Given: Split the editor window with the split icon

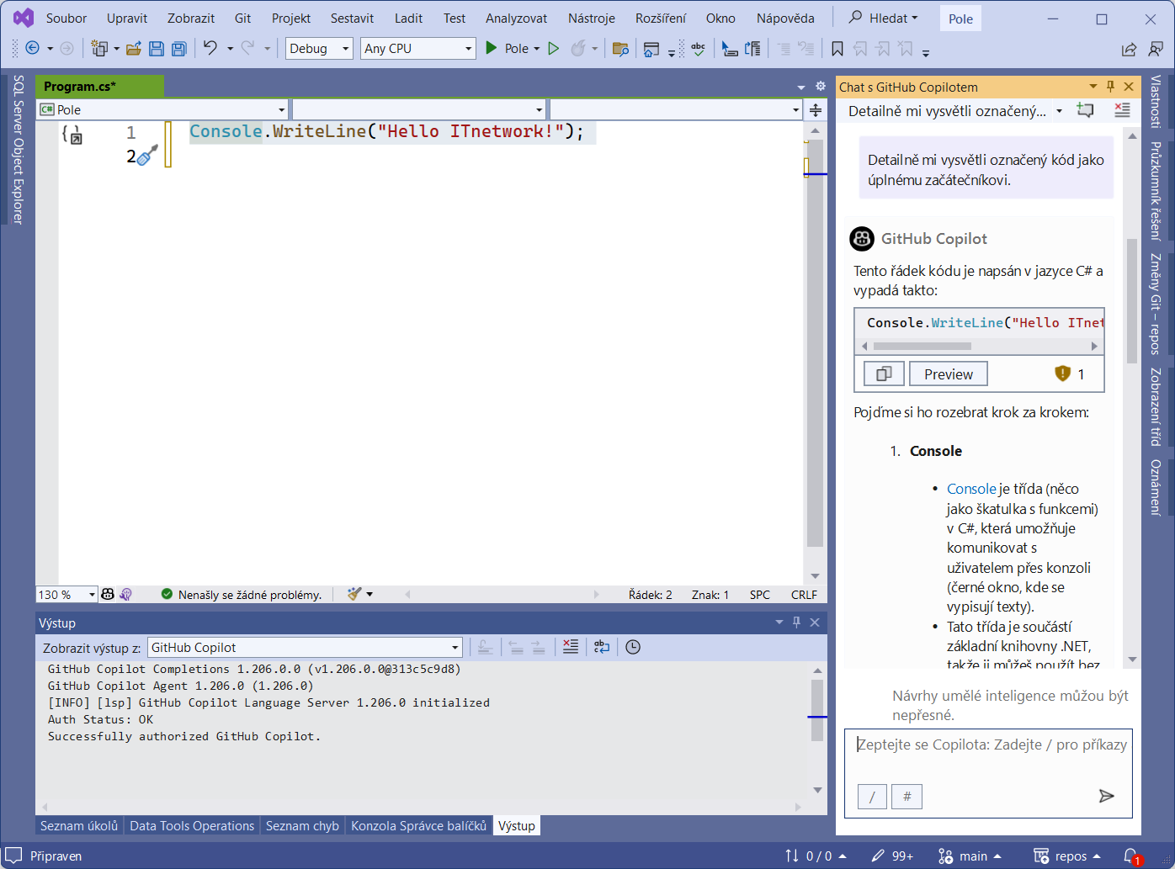Looking at the screenshot, I should [x=816, y=110].
